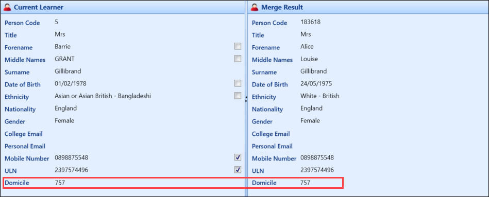Screen dimensions: 489x197
Task: Click Domicile 757 in Merge Result
Action: point(306,183)
